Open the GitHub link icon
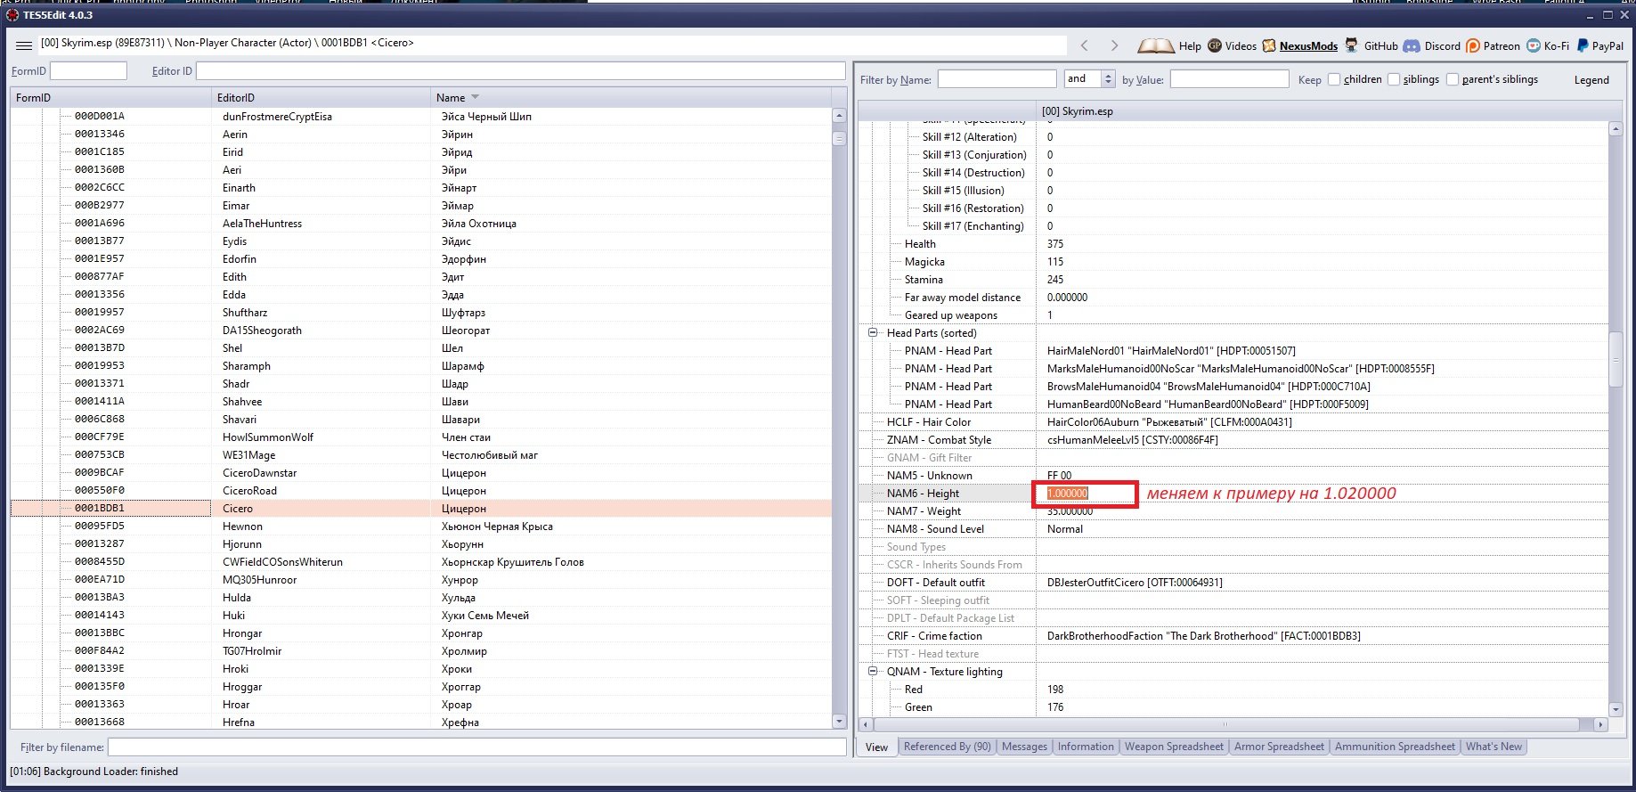 1352,45
